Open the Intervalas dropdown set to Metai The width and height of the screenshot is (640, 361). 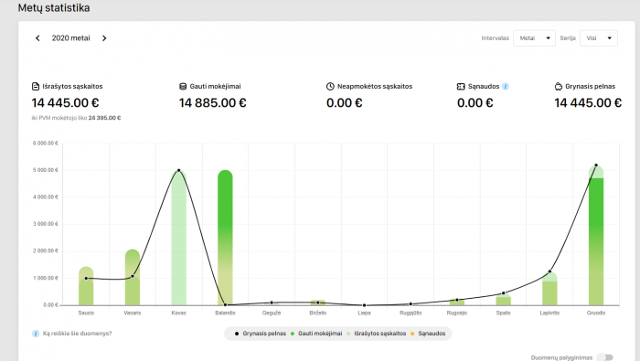point(534,38)
